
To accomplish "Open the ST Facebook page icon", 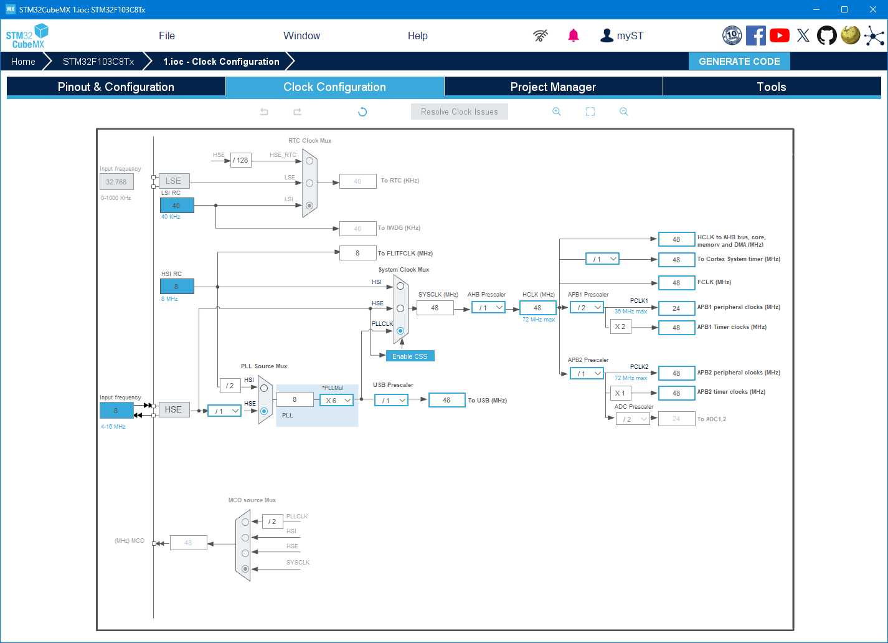I will click(x=756, y=36).
